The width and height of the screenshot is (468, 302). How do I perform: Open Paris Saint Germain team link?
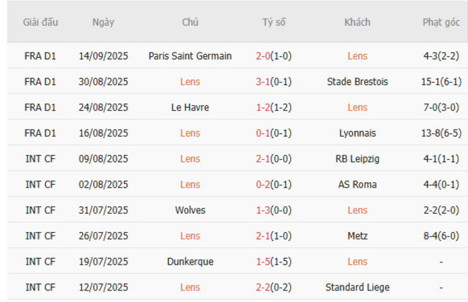pos(190,56)
